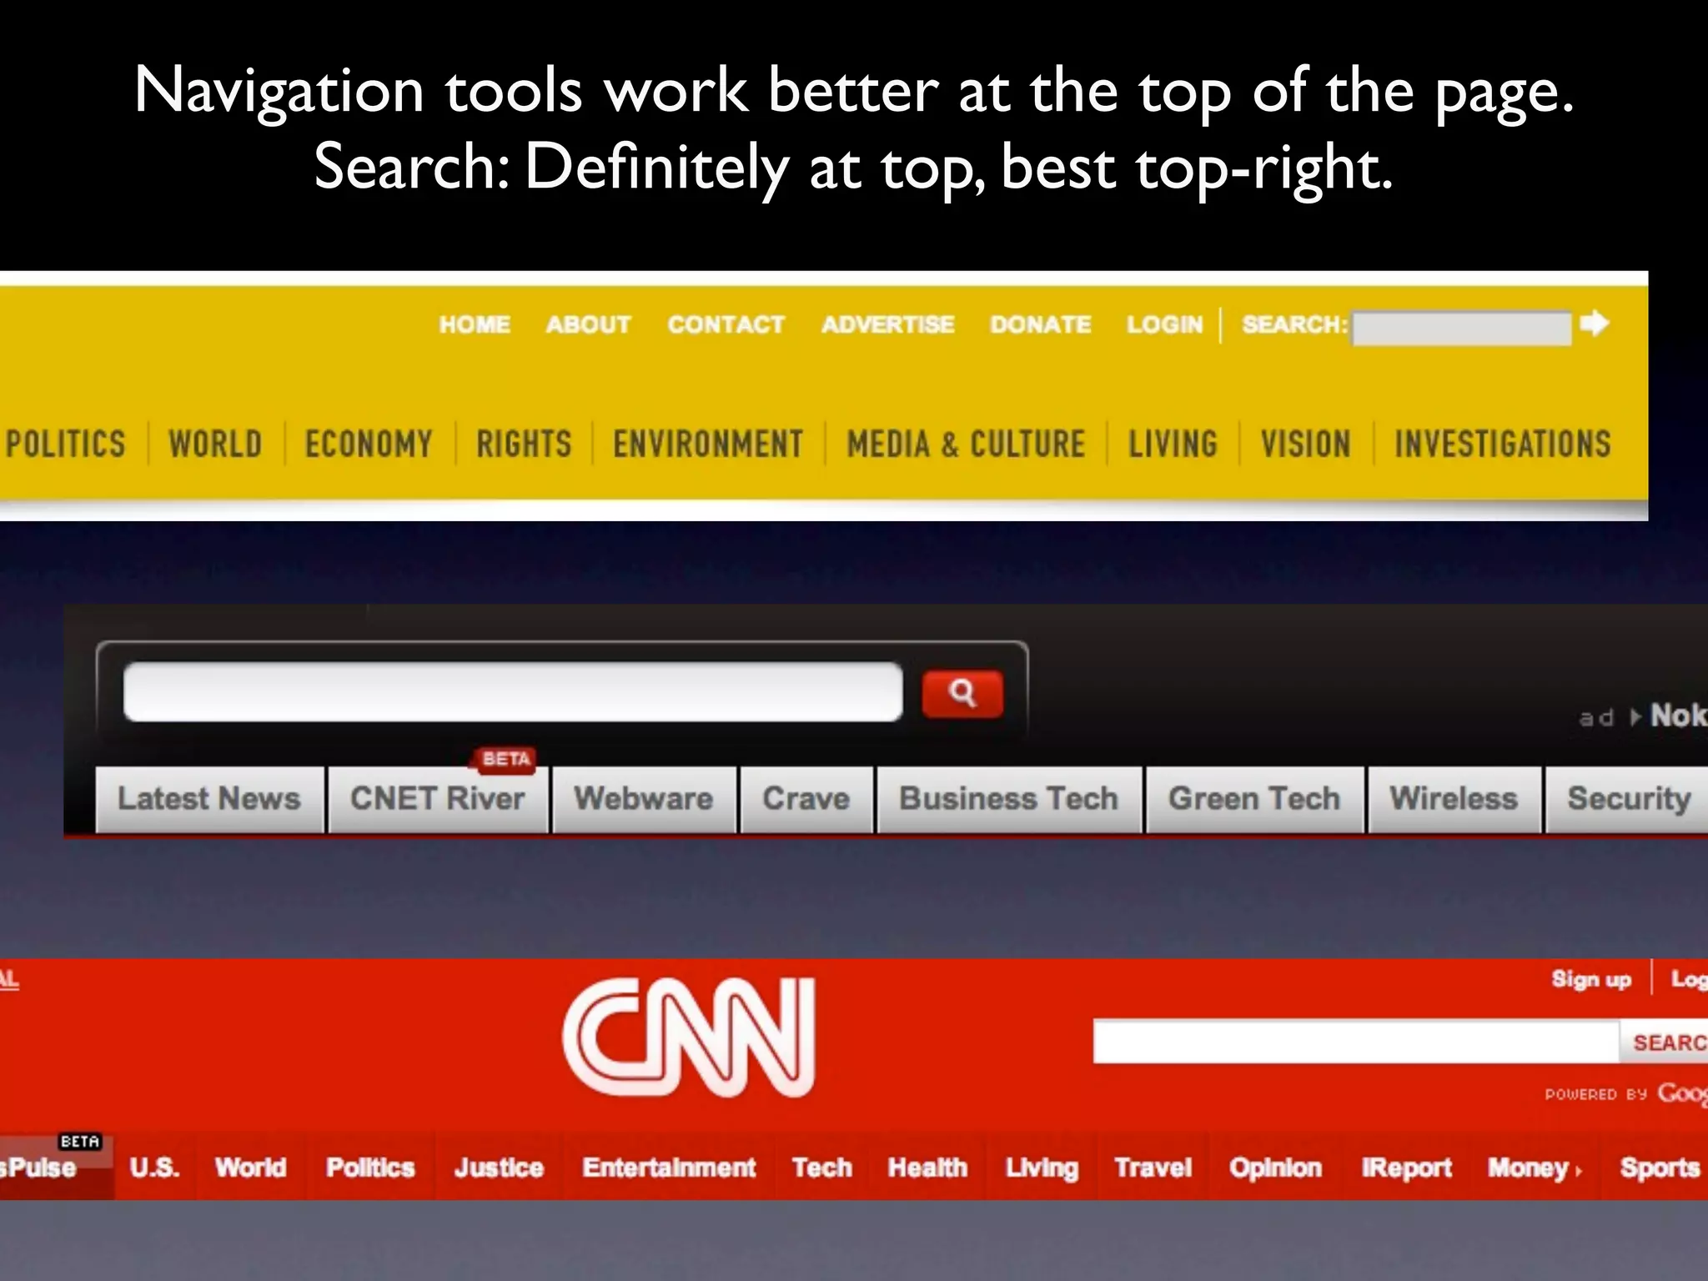Screen dimensions: 1708x1281
Task: Click the white arrow search submit icon
Action: point(1594,323)
